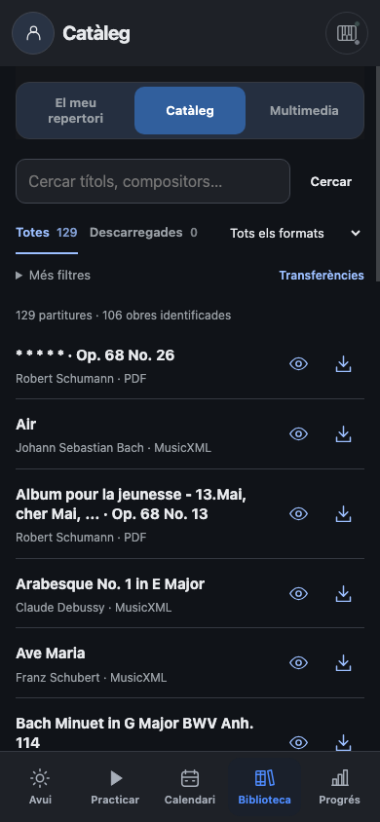Open the Tots els formats dropdown
The width and height of the screenshot is (380, 822).
[x=295, y=234]
